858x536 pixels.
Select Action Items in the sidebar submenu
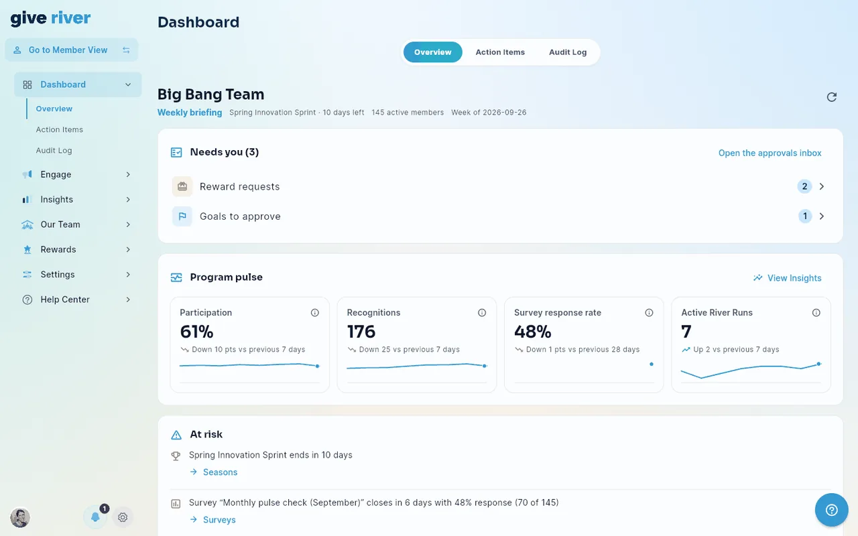[60, 130]
